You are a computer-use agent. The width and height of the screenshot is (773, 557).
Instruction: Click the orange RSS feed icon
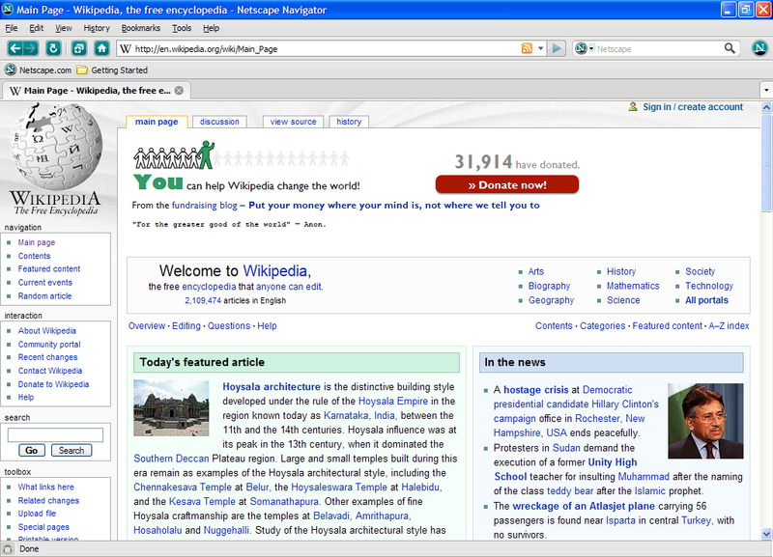(x=527, y=48)
